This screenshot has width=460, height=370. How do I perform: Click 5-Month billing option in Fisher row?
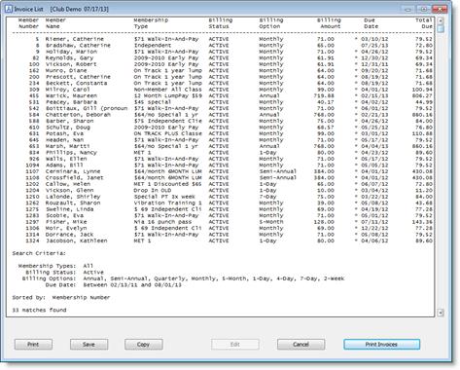click(271, 222)
